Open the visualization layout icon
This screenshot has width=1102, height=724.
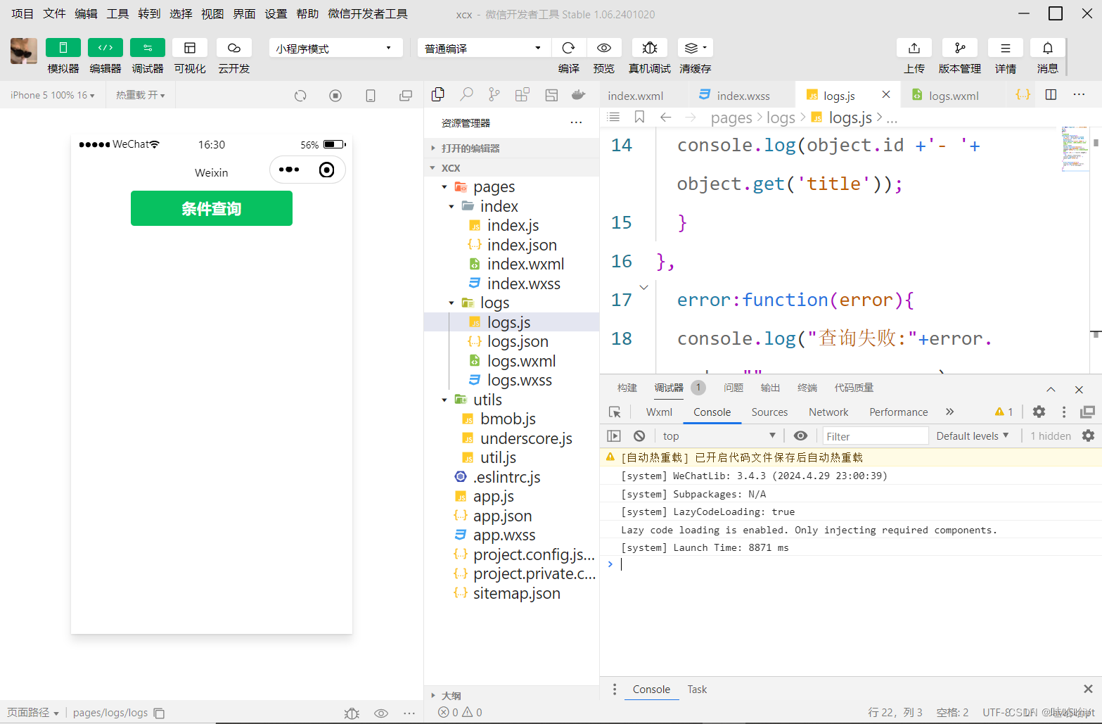[x=190, y=48]
